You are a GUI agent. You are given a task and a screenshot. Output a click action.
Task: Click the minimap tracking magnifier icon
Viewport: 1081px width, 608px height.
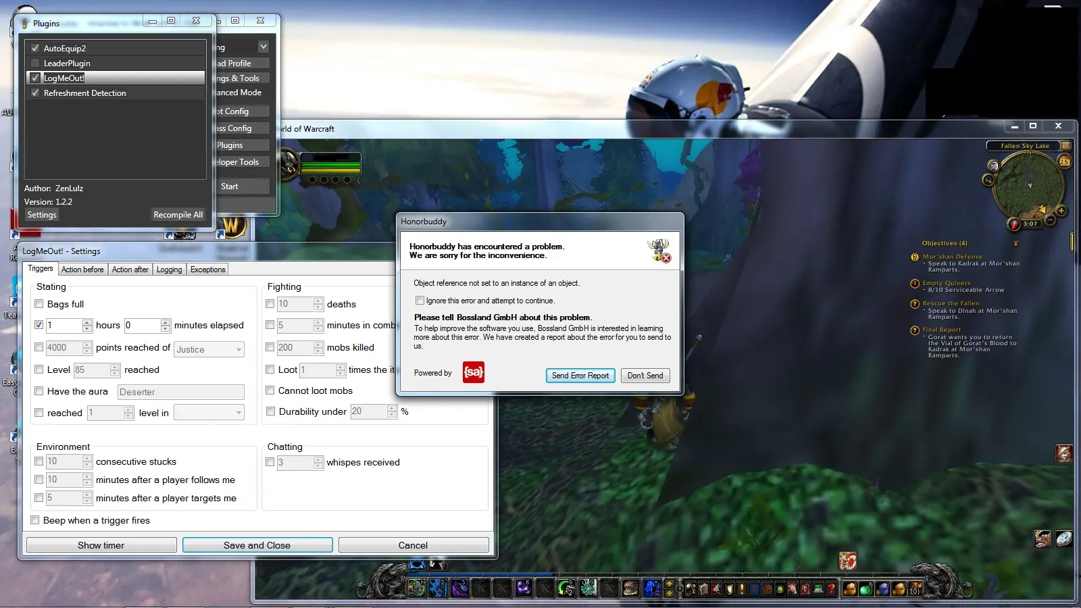pos(988,180)
